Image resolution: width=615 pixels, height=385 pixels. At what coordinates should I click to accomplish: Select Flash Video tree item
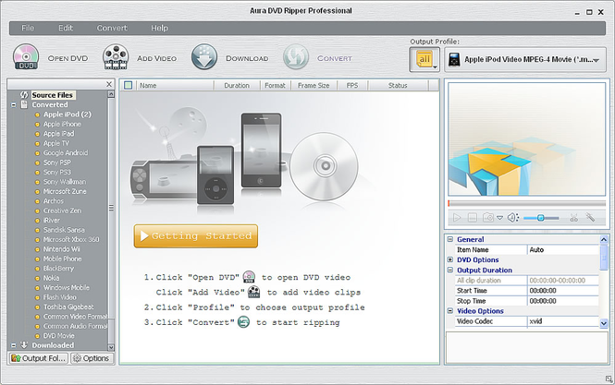(59, 297)
